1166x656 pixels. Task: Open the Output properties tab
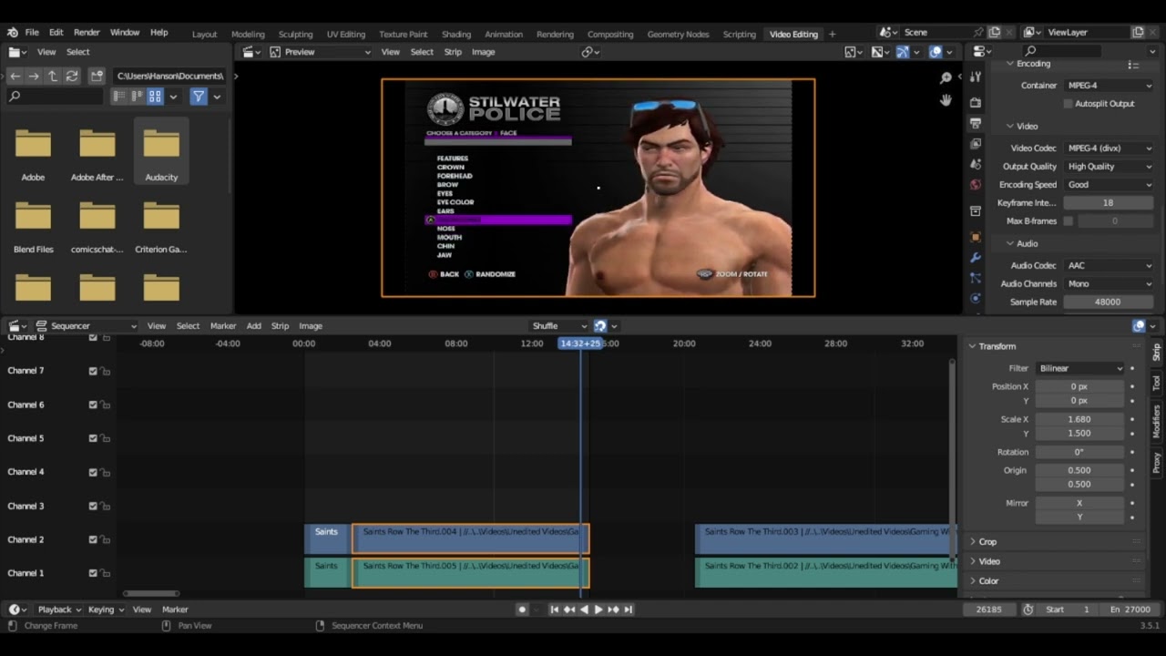[976, 123]
